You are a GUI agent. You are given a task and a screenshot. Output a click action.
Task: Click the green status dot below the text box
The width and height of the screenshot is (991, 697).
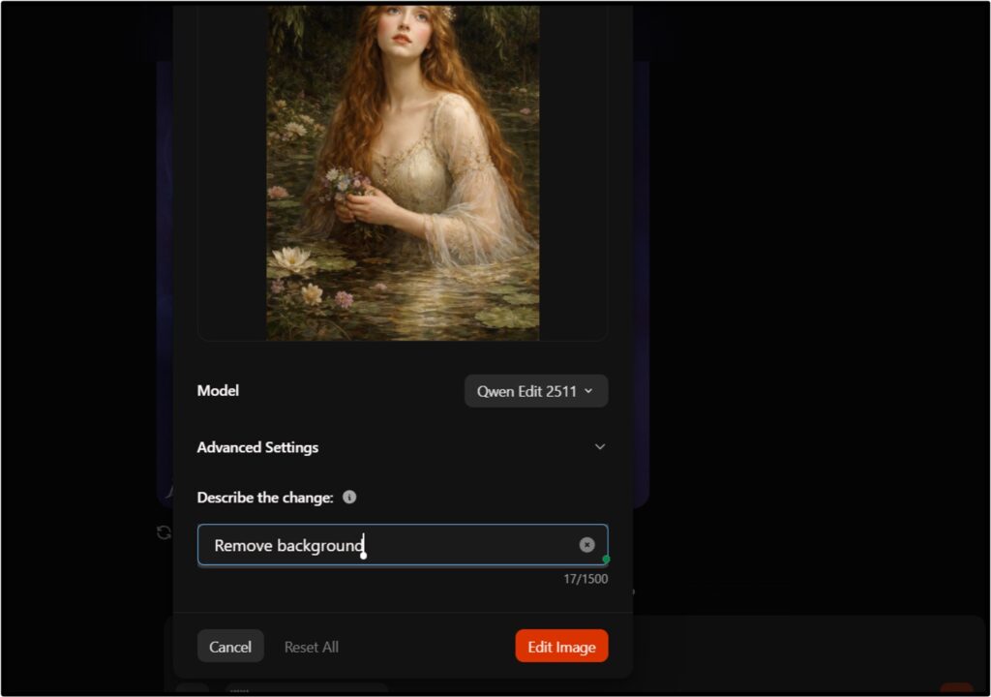tap(607, 561)
